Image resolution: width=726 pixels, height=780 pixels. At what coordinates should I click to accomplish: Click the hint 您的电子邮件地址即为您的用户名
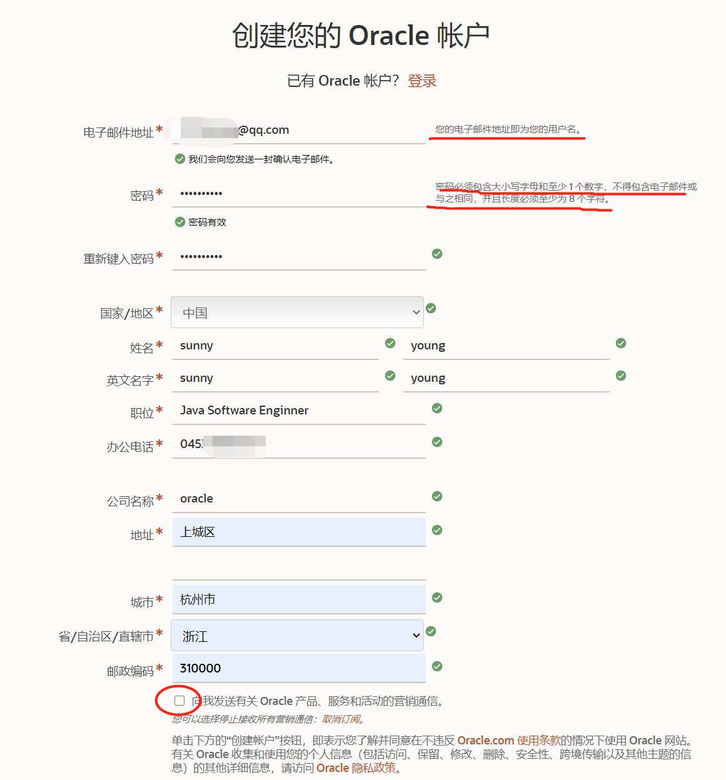[x=508, y=129]
